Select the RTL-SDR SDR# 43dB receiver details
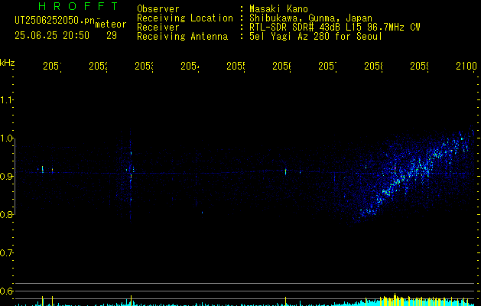 coord(335,28)
